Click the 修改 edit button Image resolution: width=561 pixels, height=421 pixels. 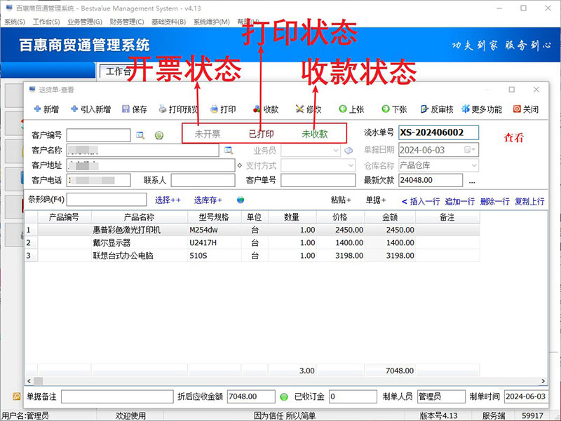coord(309,109)
